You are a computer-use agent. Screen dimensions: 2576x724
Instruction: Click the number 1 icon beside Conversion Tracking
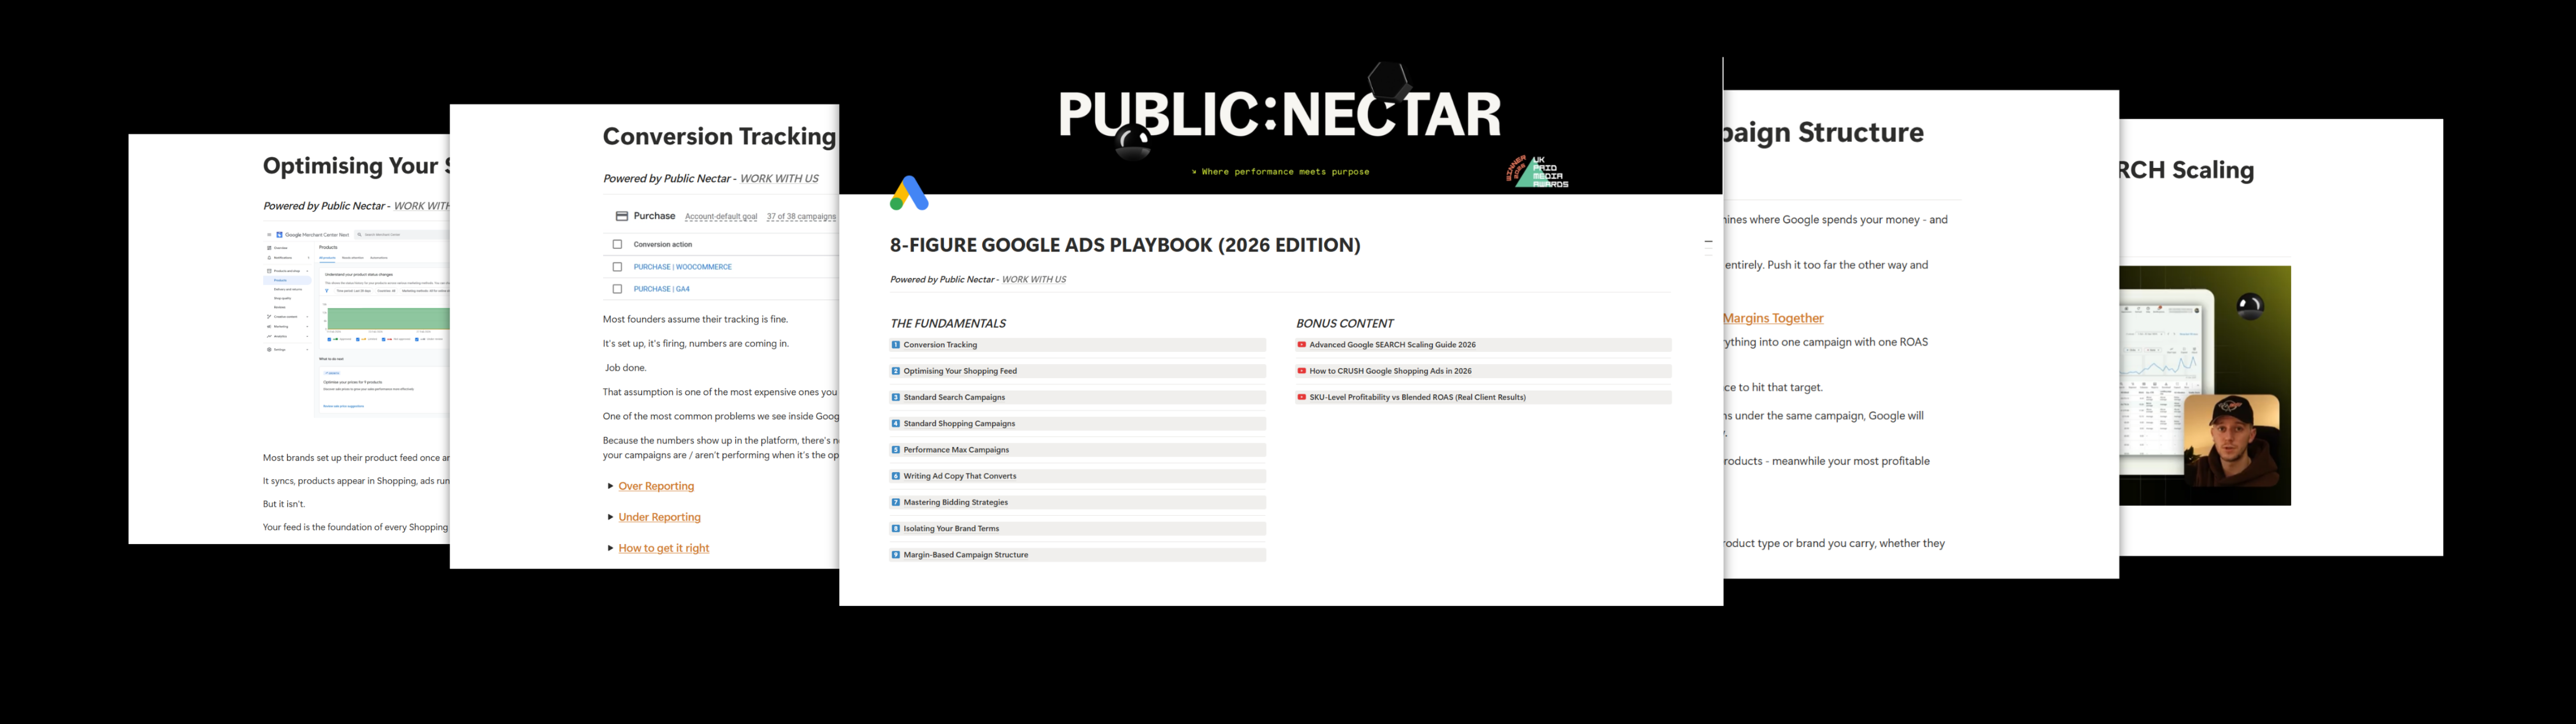pyautogui.click(x=895, y=345)
